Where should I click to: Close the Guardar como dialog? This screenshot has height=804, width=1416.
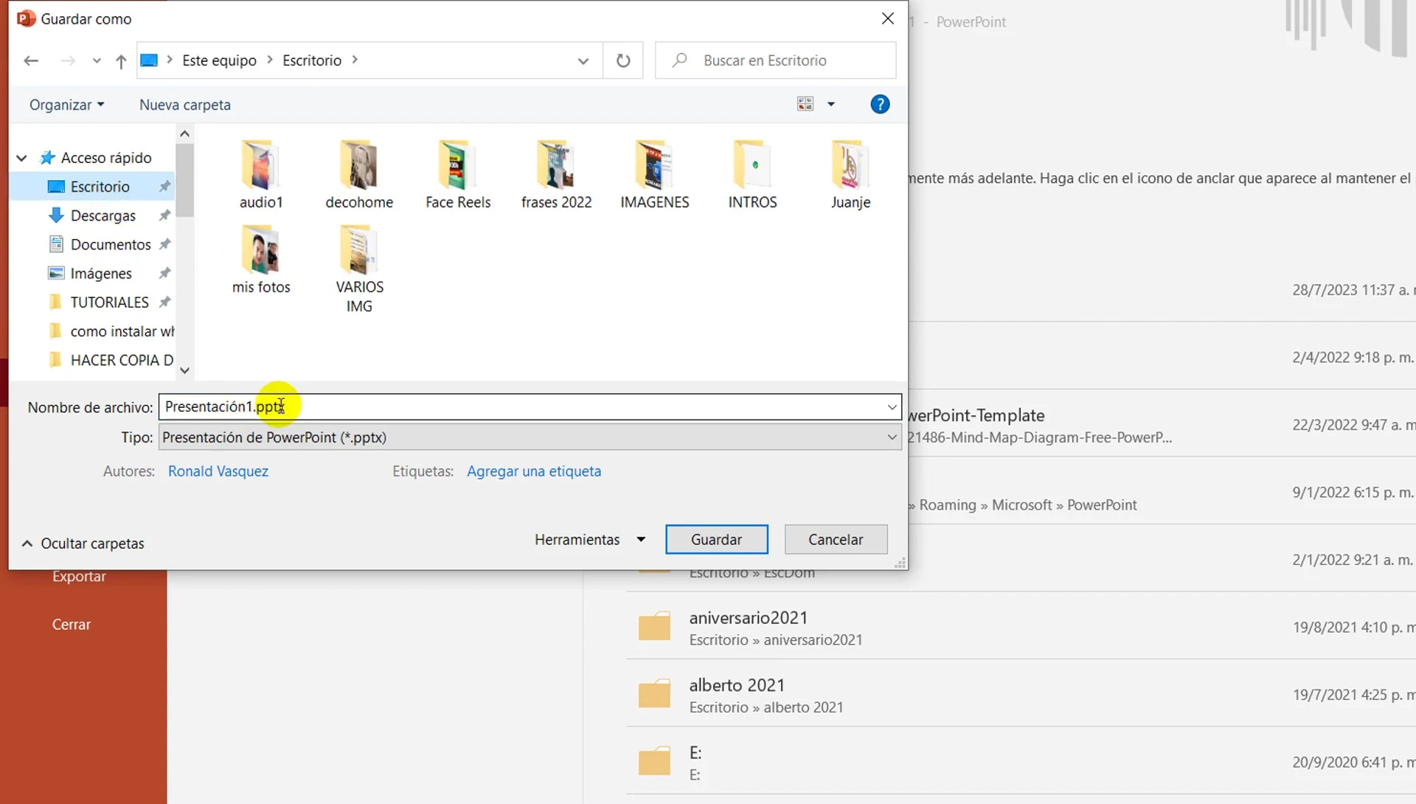tap(888, 18)
